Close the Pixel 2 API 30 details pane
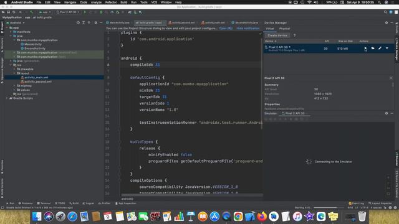The width and height of the screenshot is (399, 224). tap(391, 78)
